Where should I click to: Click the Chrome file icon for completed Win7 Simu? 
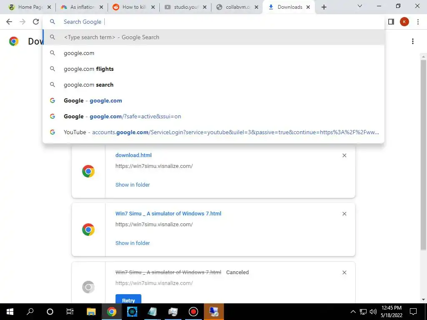88,230
